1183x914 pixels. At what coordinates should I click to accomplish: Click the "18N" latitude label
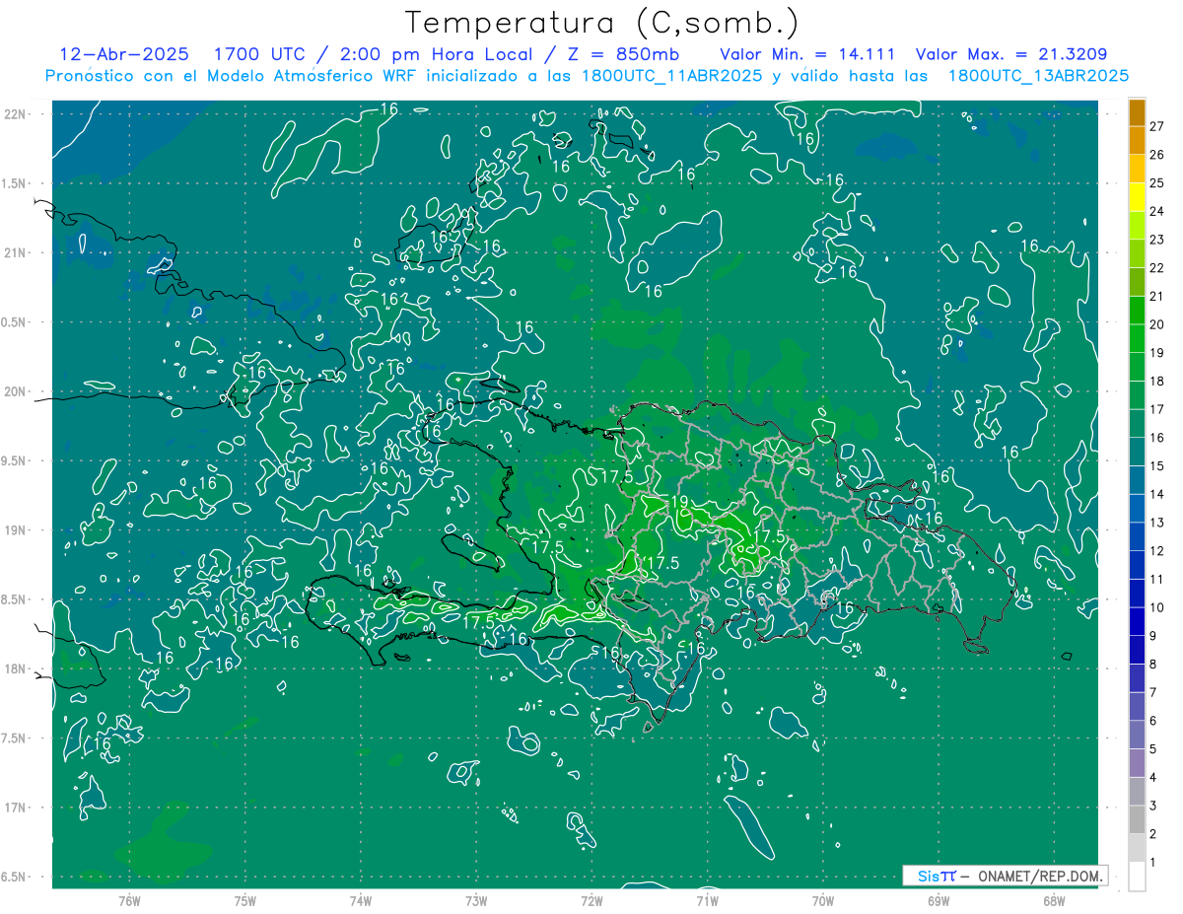click(15, 668)
